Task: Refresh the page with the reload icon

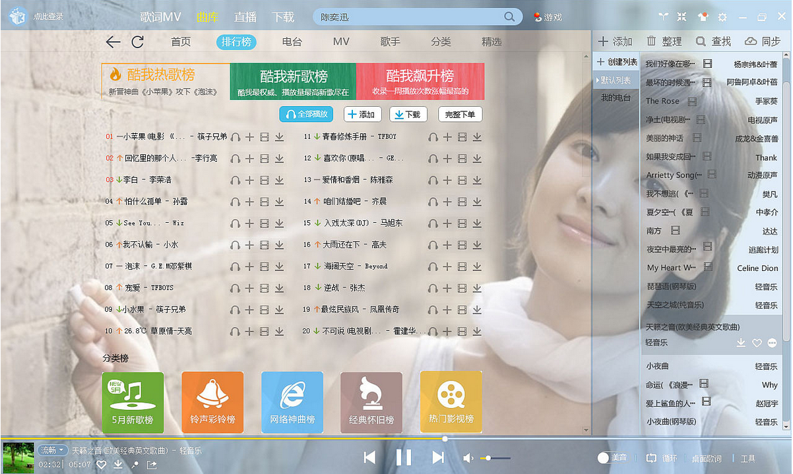Action: click(137, 42)
